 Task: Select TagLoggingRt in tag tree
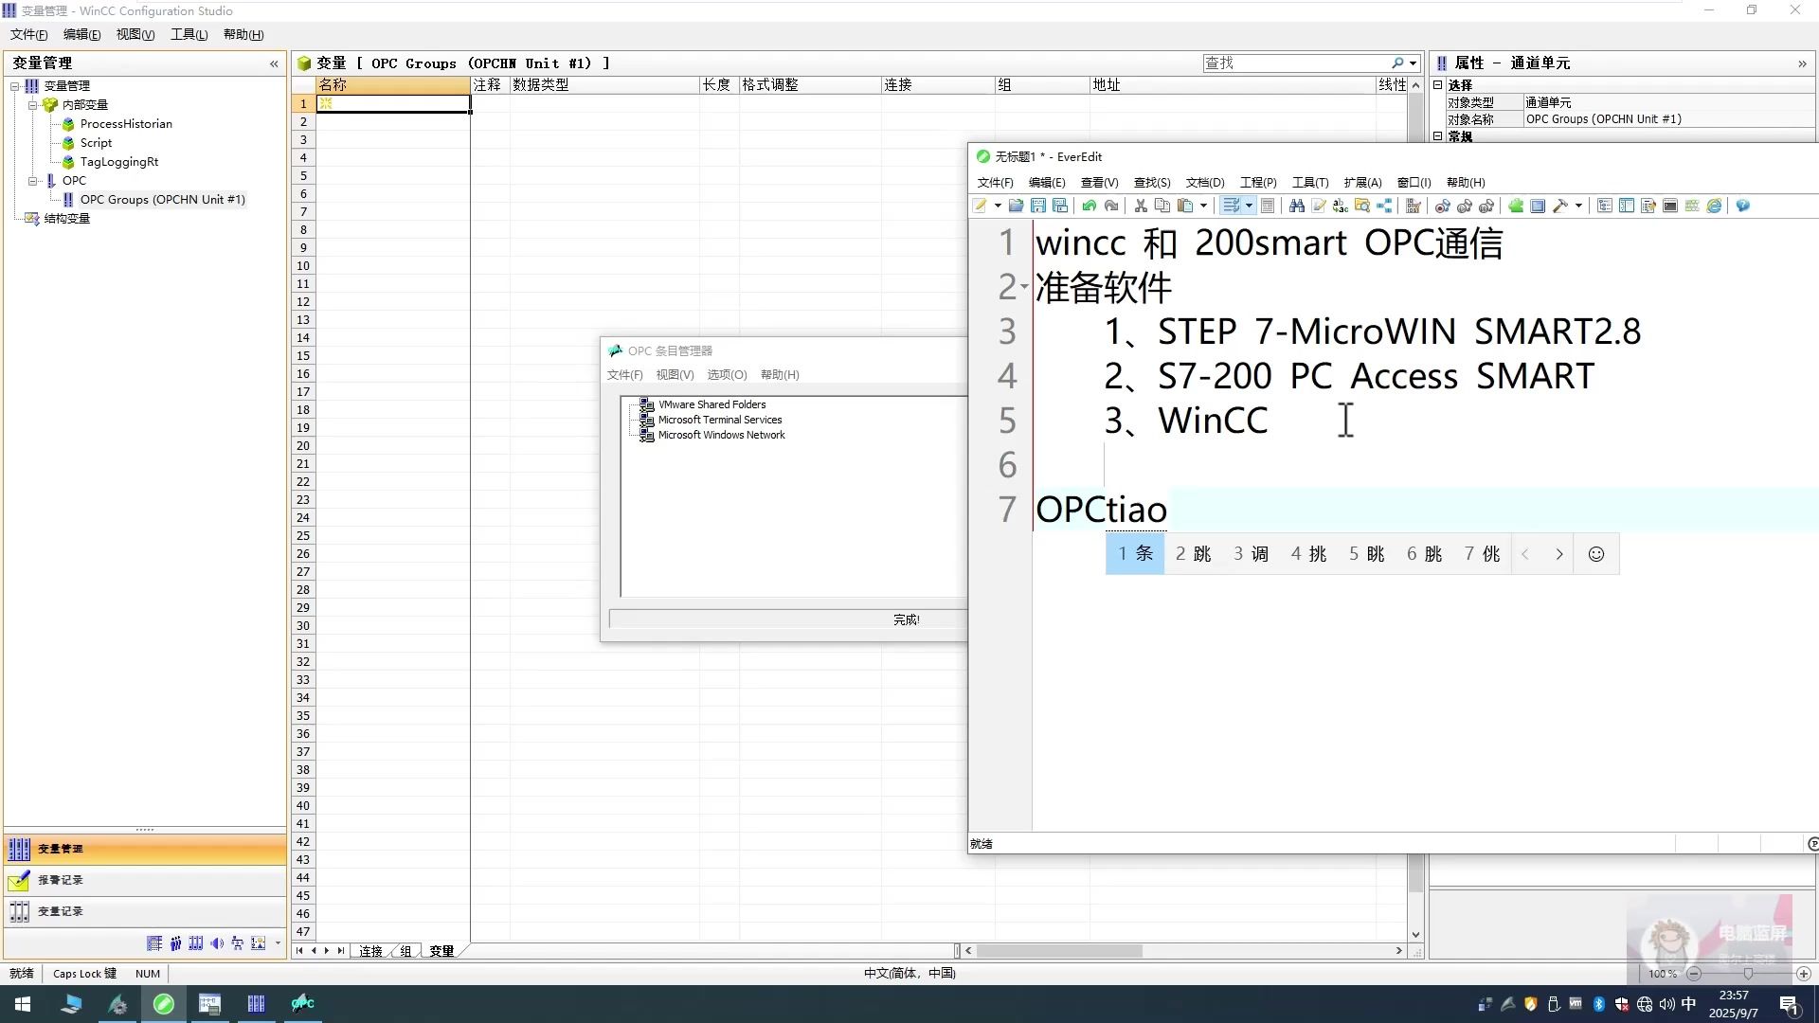pyautogui.click(x=119, y=162)
